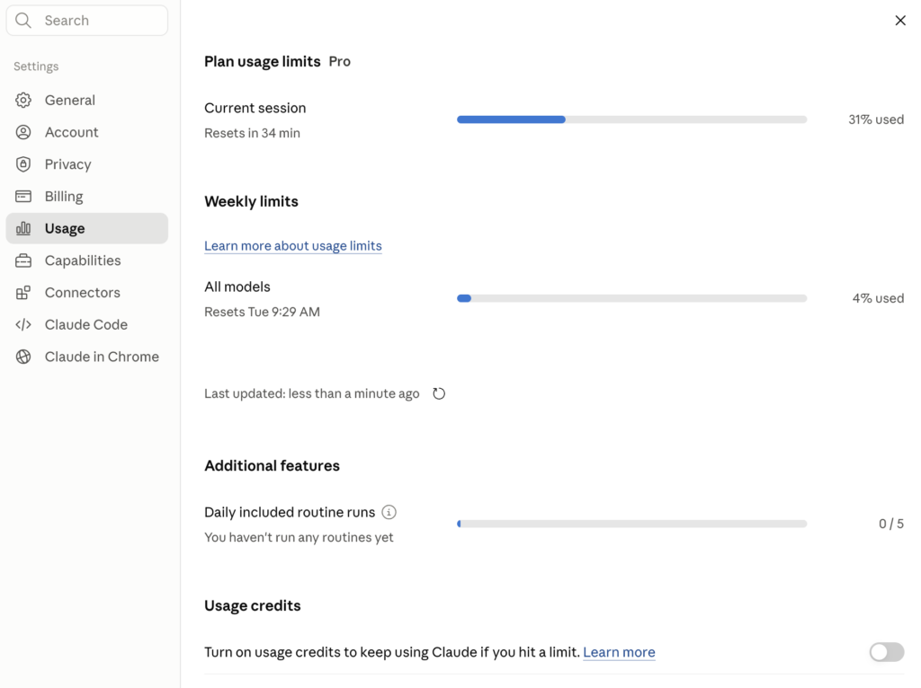
Task: Click the 'Usage credits' heading
Action: click(253, 606)
